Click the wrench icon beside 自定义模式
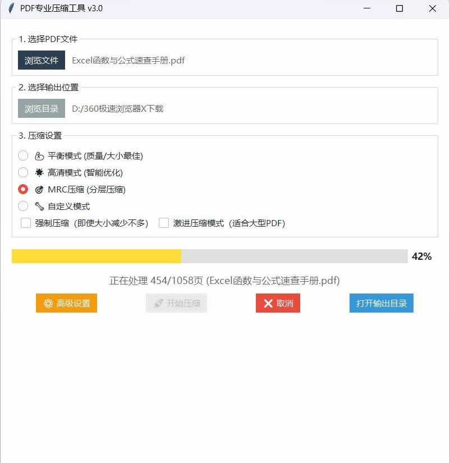Screen dimensions: 450x463 [38, 206]
